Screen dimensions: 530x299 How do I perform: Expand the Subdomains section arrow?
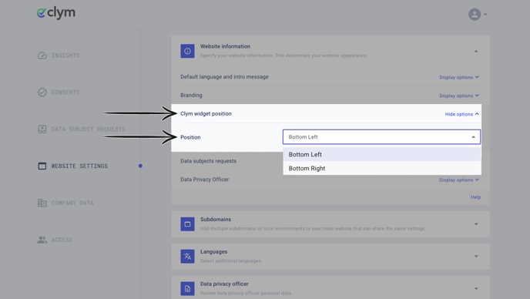pos(476,224)
